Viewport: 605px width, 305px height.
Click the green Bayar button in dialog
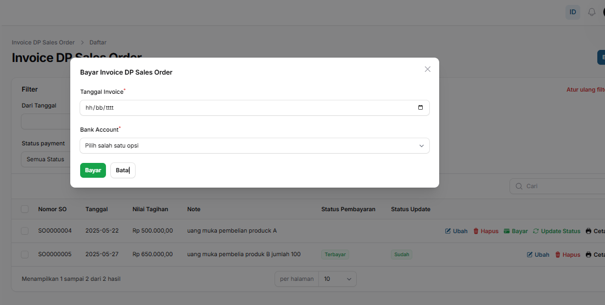(x=93, y=170)
